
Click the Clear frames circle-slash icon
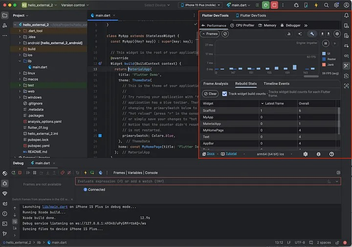pos(225,34)
